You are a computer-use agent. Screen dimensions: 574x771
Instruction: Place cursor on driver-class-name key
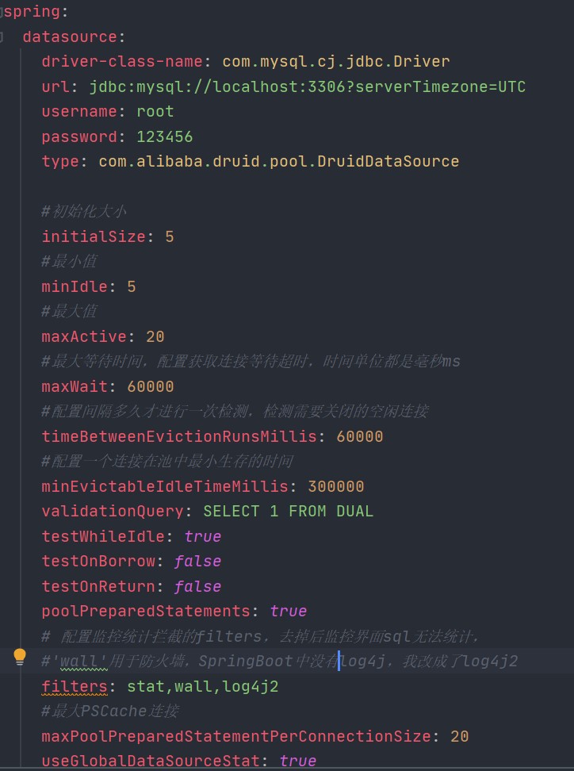[x=122, y=61]
